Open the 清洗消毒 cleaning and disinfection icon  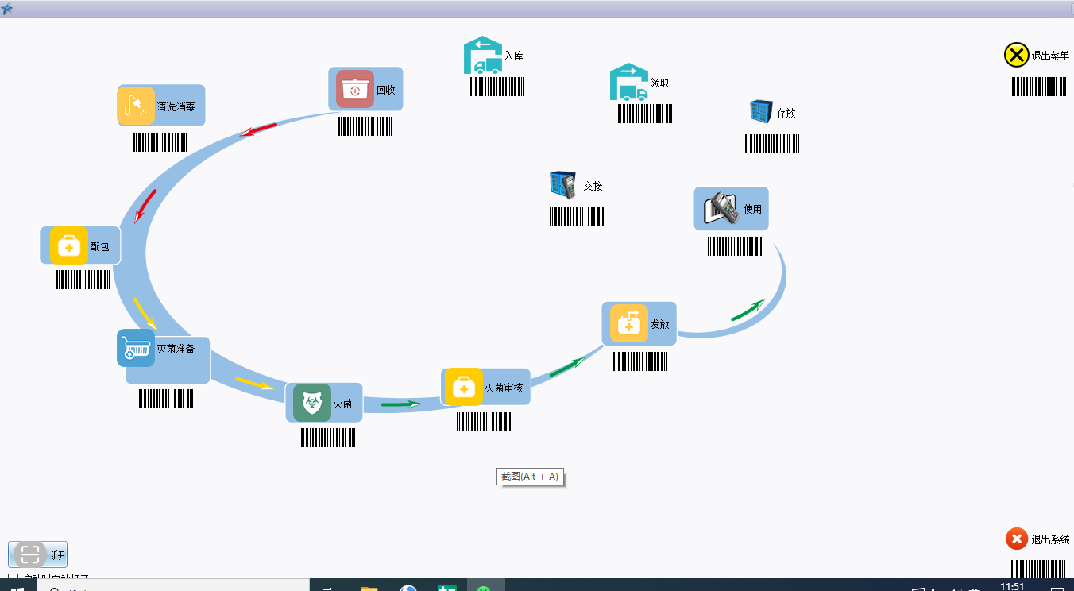point(136,106)
